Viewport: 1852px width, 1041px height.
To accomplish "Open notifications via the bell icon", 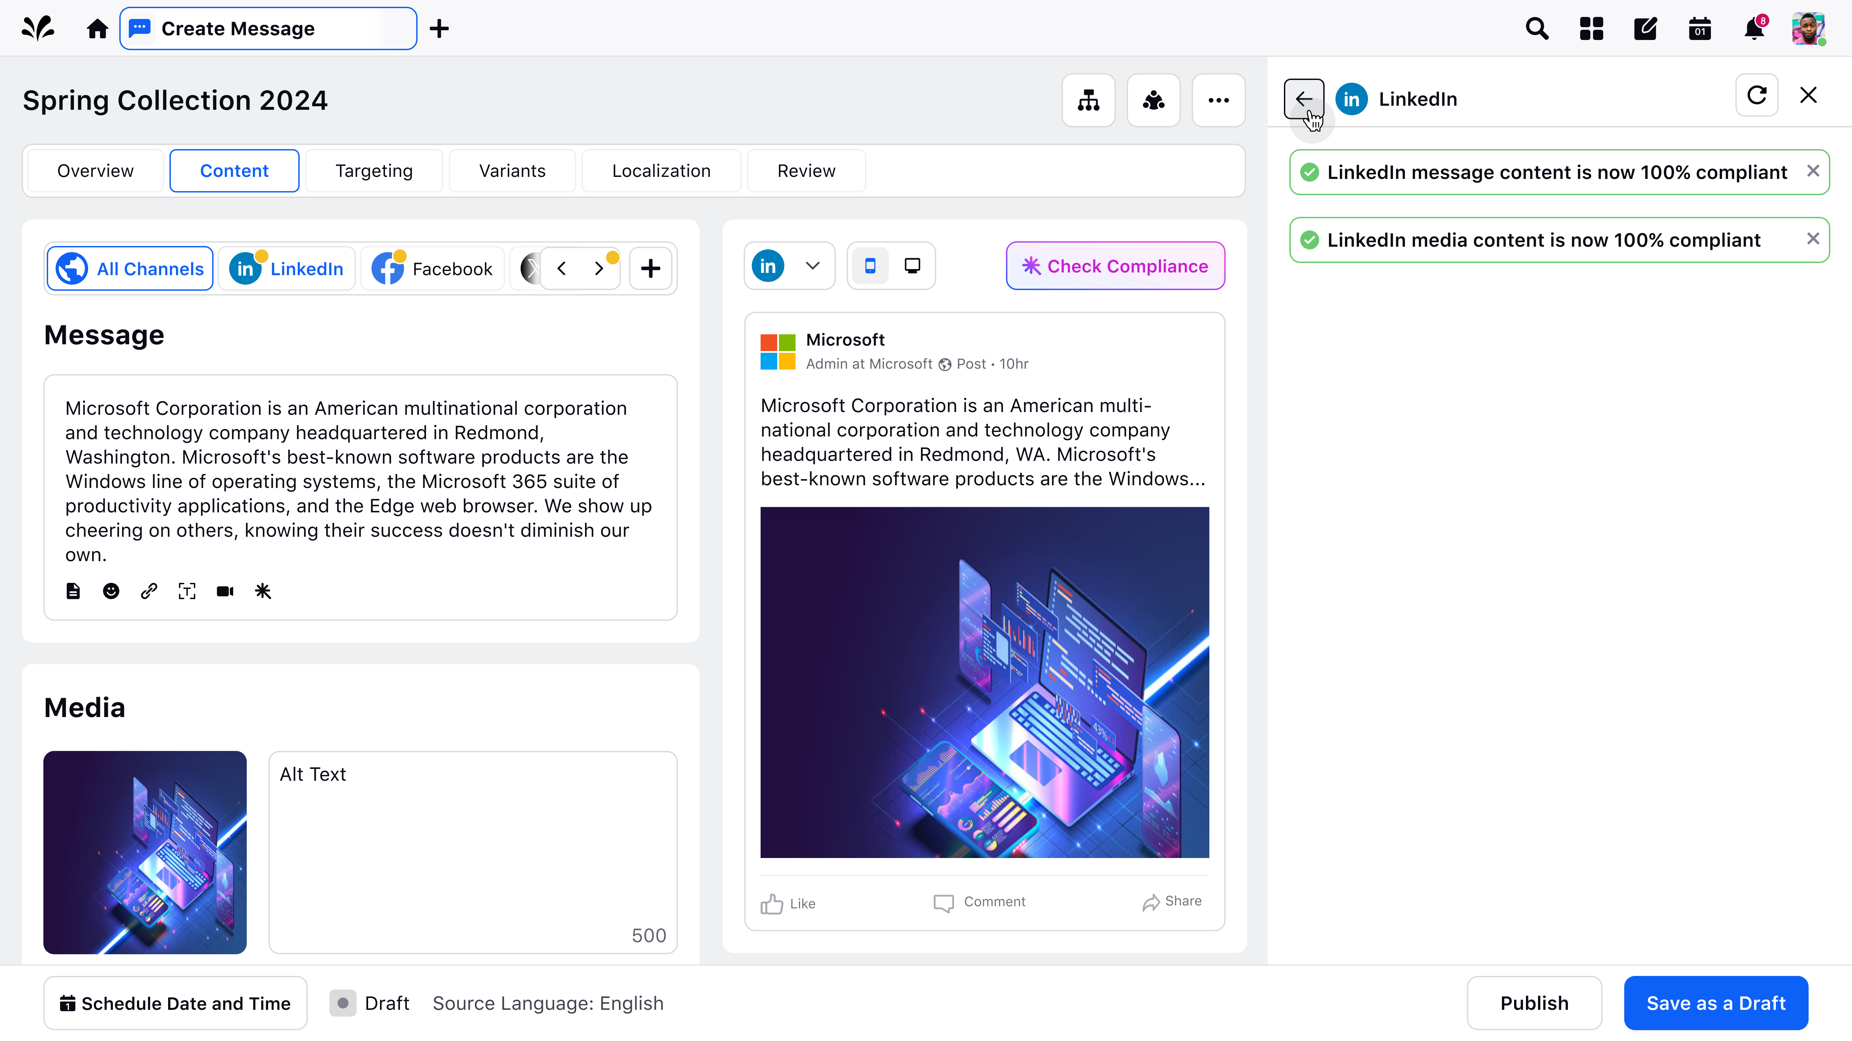I will (x=1754, y=28).
